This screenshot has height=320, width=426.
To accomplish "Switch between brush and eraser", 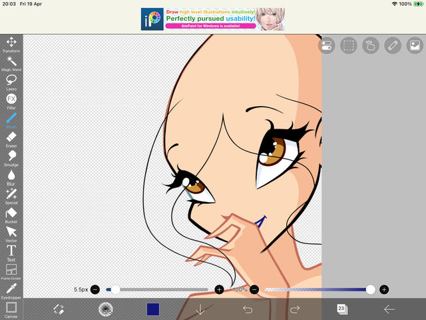I will [59, 309].
